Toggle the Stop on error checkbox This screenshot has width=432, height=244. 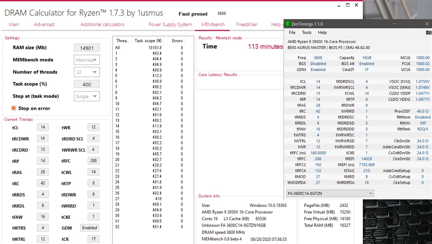click(x=13, y=108)
